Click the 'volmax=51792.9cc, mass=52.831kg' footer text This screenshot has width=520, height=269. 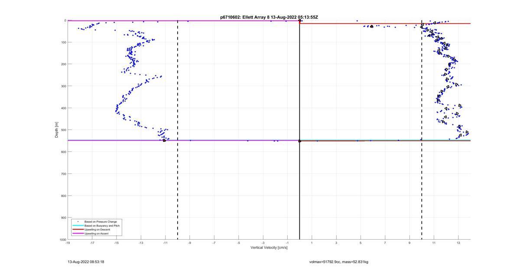[x=339, y=262]
